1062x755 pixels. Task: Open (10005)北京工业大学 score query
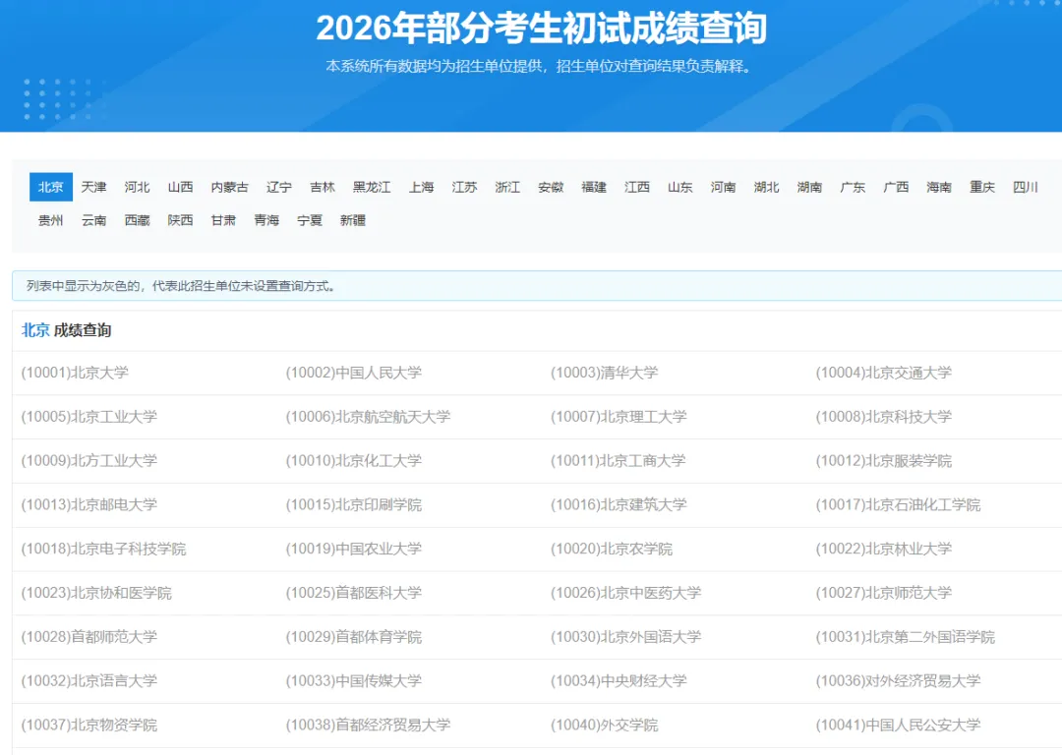click(88, 417)
